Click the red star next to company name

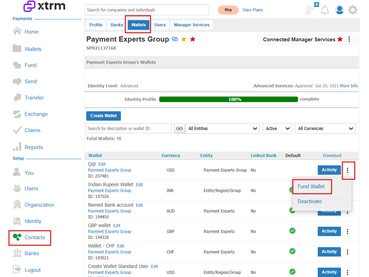pos(193,39)
